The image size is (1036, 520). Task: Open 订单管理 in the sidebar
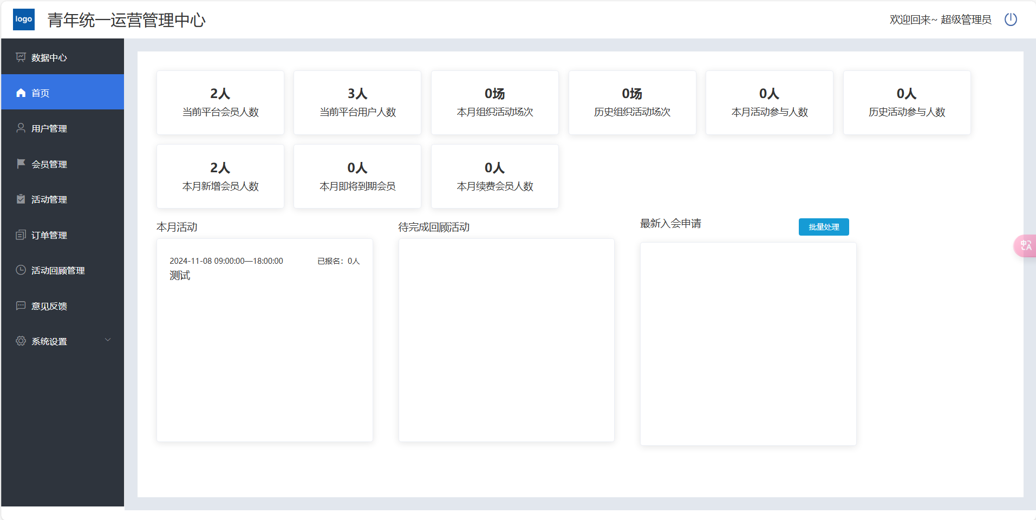(63, 235)
